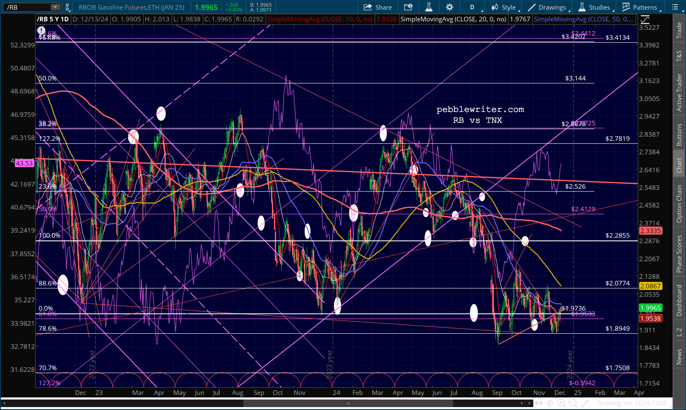Click the symbol link icon next to /RB
The height and width of the screenshot is (410, 686).
pos(68,7)
